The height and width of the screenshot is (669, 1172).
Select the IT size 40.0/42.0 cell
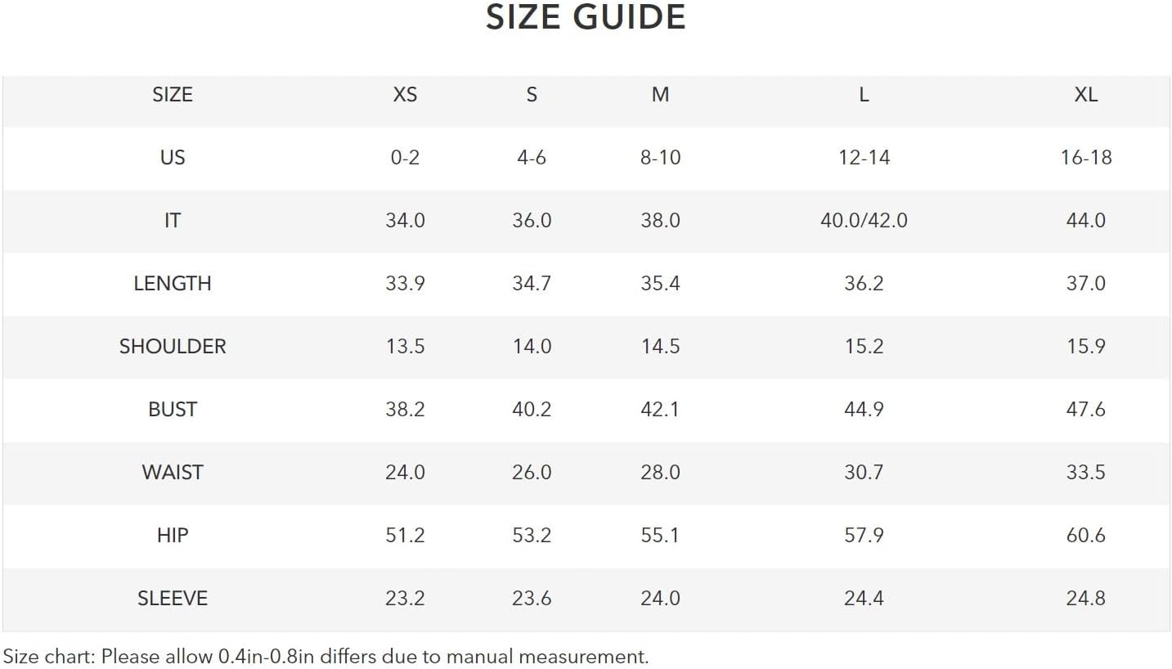(x=864, y=220)
